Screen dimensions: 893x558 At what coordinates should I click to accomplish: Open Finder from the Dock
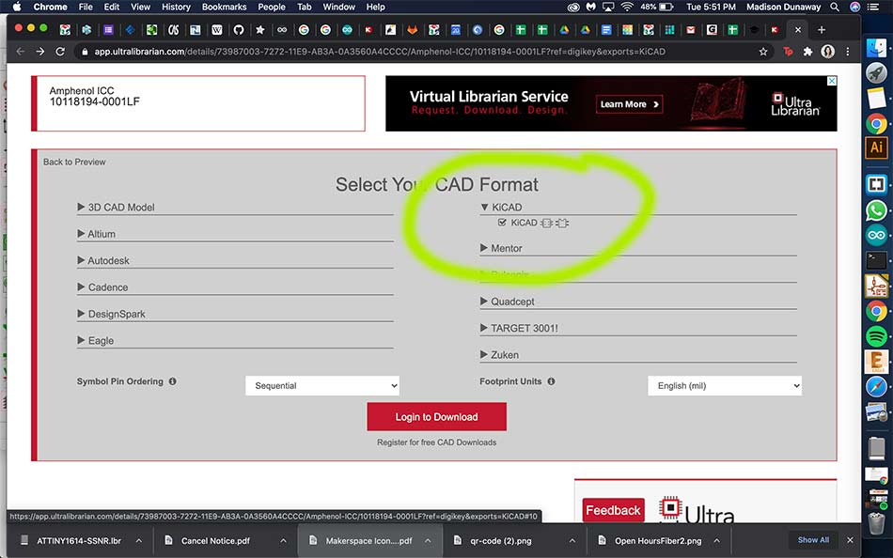(x=876, y=47)
